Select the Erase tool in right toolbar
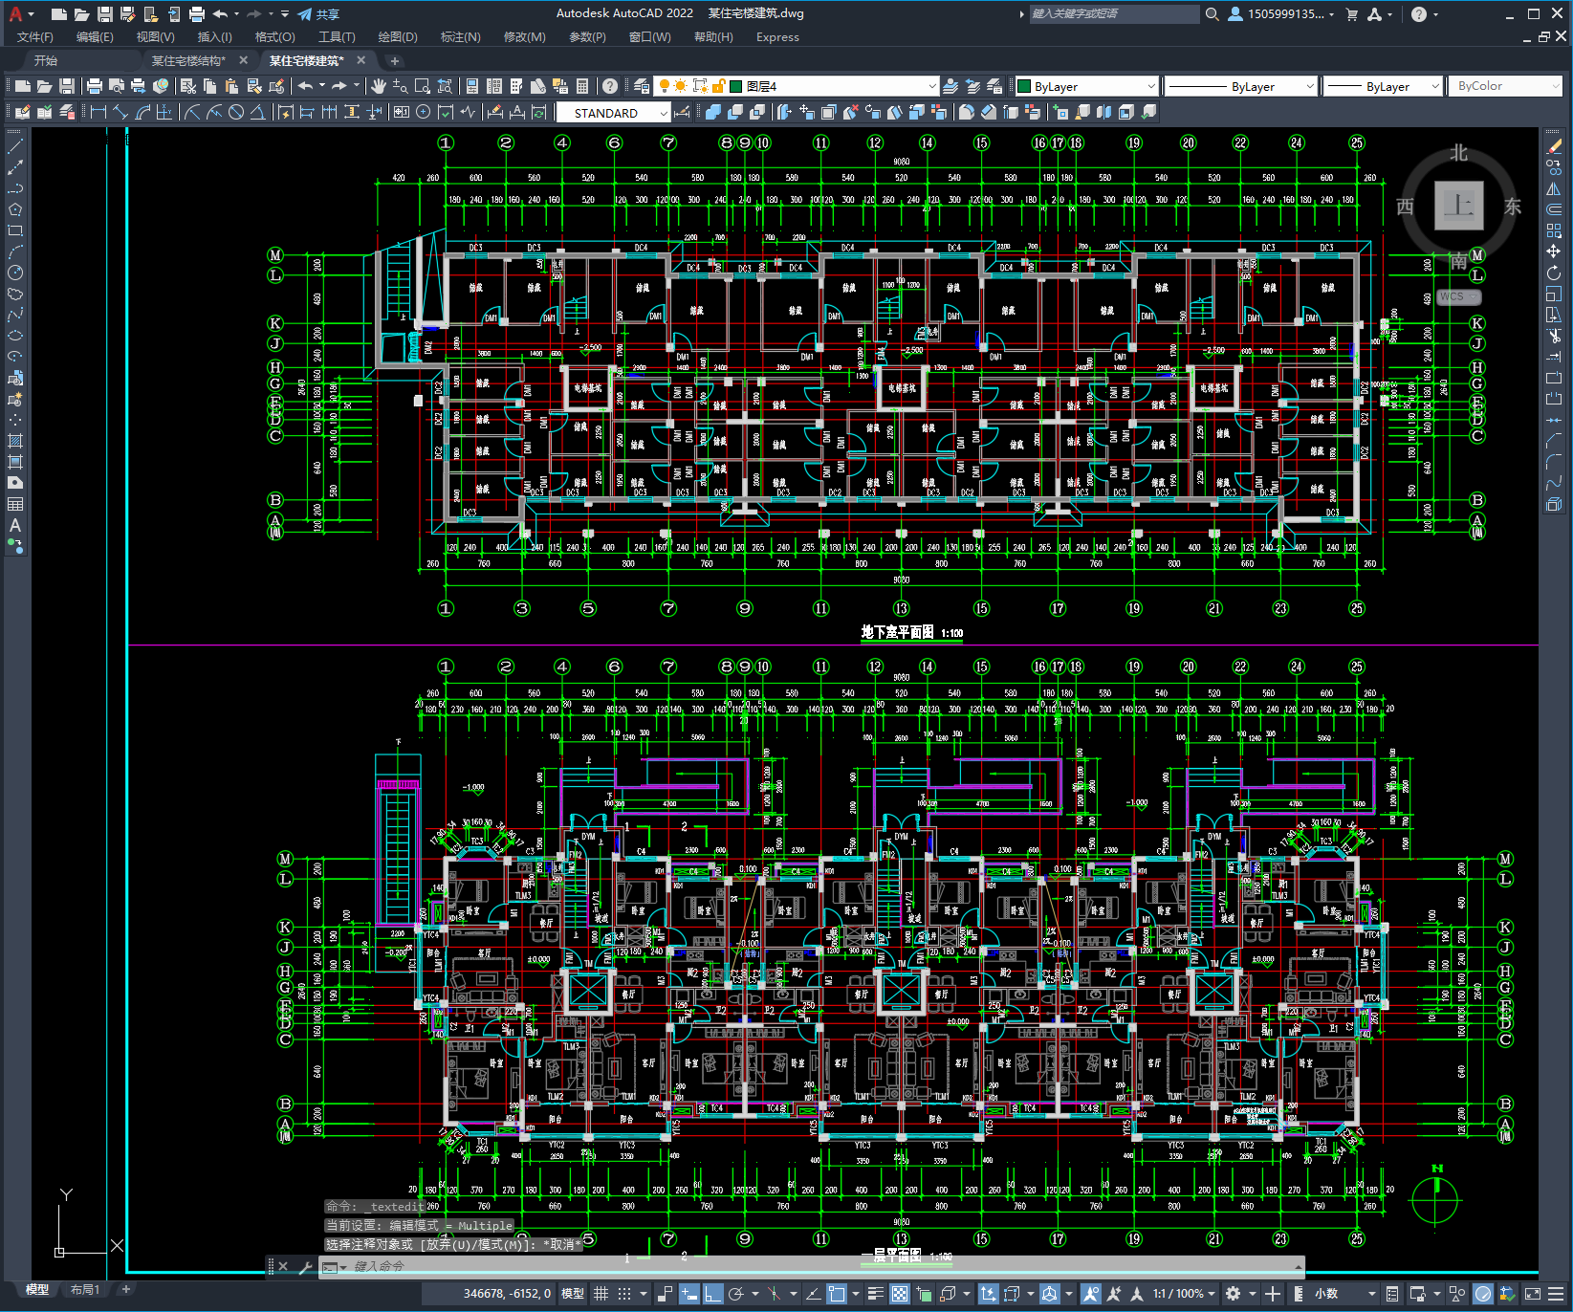The width and height of the screenshot is (1573, 1312). (1554, 146)
